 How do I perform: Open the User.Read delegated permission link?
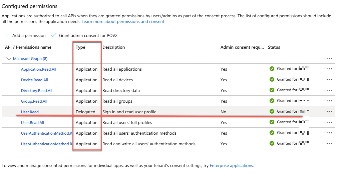click(30, 112)
